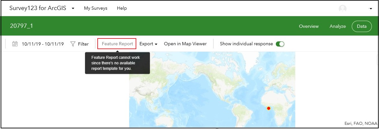This screenshot has height=129, width=379.
Task: Open the Help menu
Action: click(x=122, y=8)
